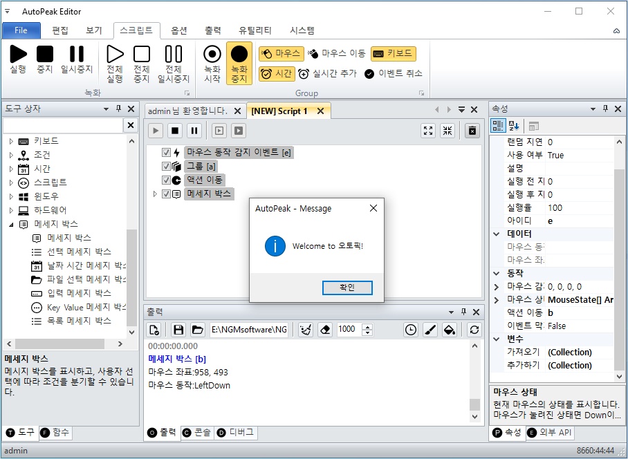
Task: Expand the 스크립트 toolbox category
Action: pyautogui.click(x=11, y=182)
